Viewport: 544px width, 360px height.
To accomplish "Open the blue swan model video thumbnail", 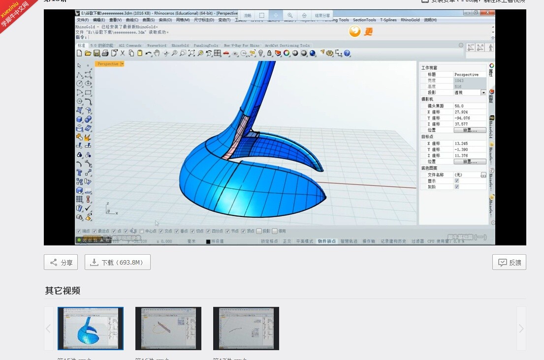I will [x=91, y=328].
